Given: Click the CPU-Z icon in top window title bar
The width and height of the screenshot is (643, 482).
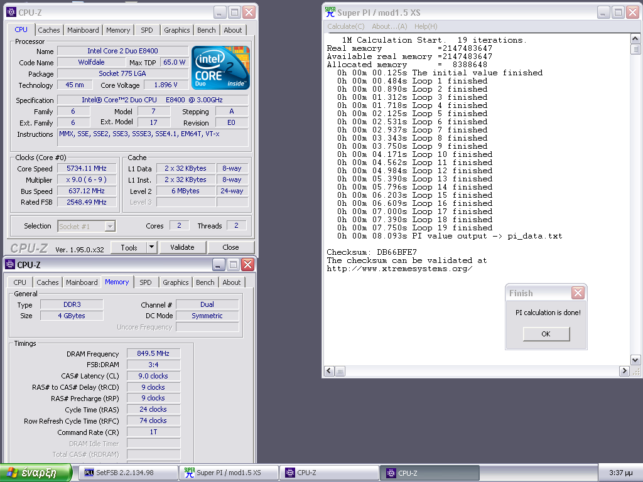Looking at the screenshot, I should point(11,13).
